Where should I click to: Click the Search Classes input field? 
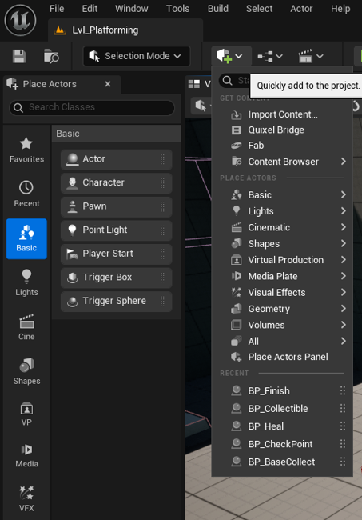pos(92,107)
